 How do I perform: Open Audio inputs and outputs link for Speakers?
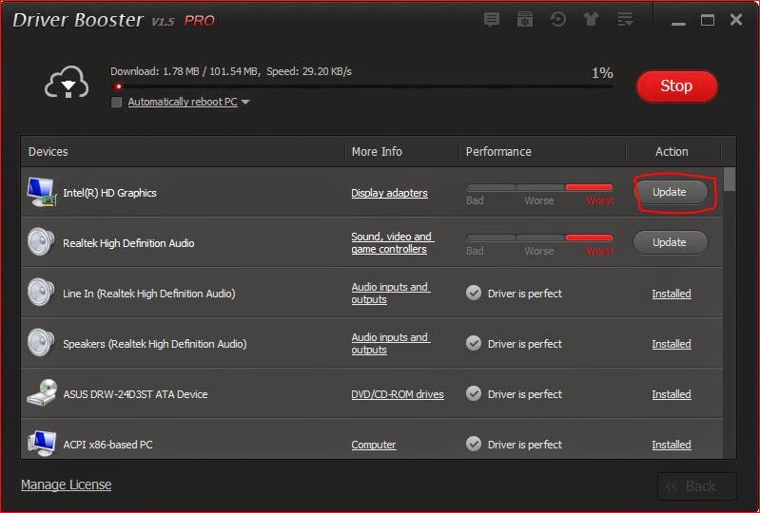(x=390, y=343)
